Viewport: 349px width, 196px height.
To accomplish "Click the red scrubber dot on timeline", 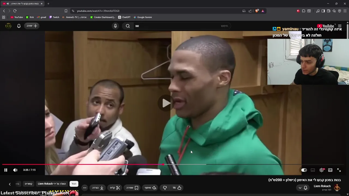I will coord(163,164).
